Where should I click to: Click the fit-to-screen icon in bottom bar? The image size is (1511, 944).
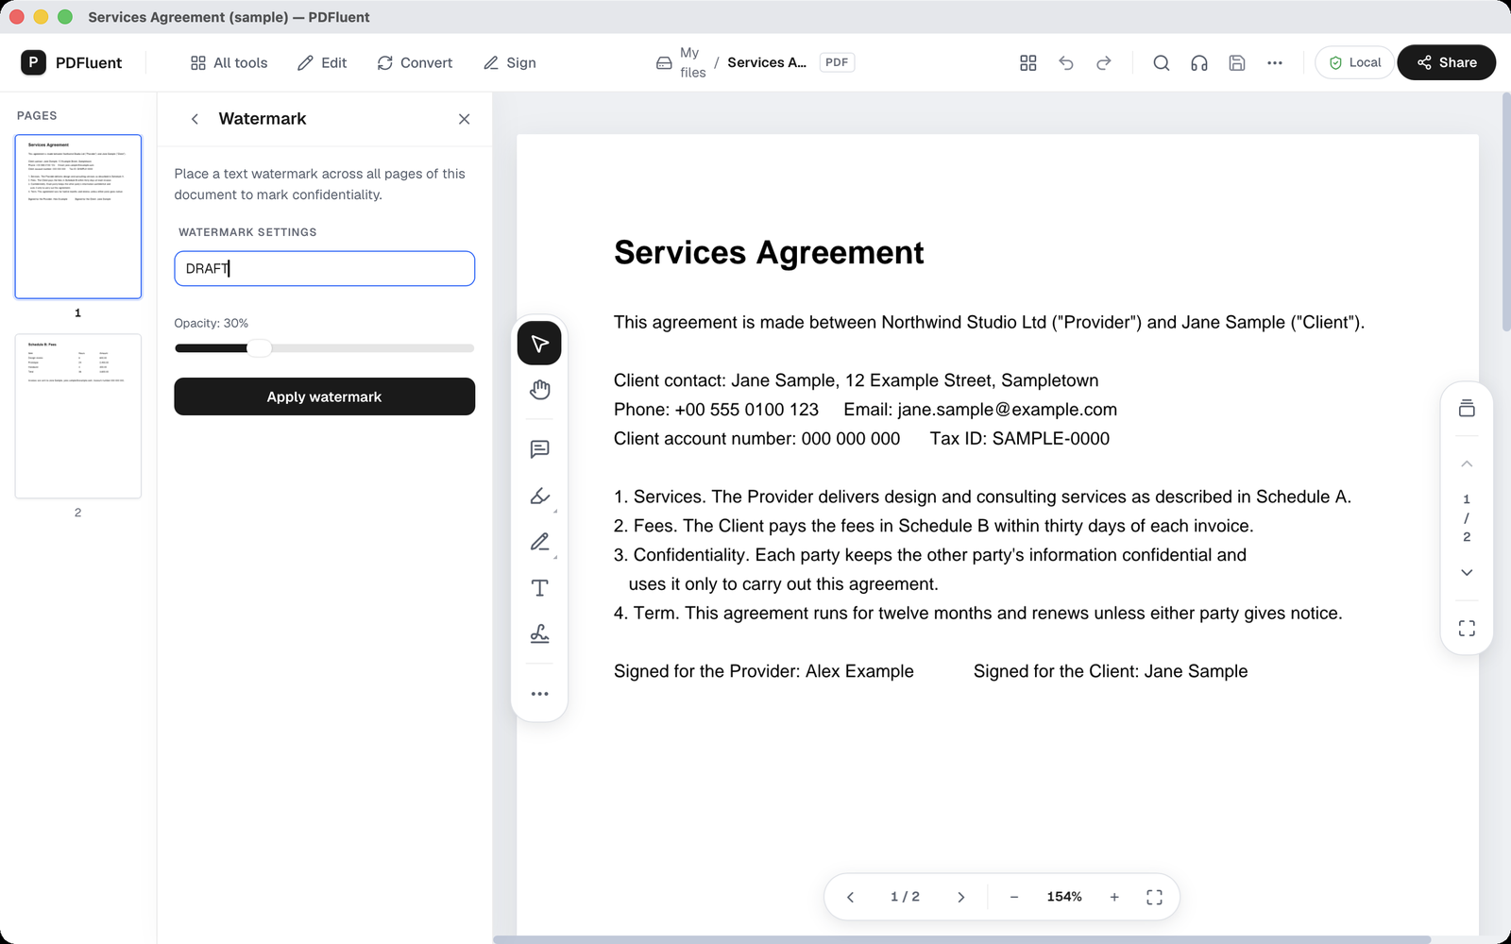click(x=1154, y=897)
